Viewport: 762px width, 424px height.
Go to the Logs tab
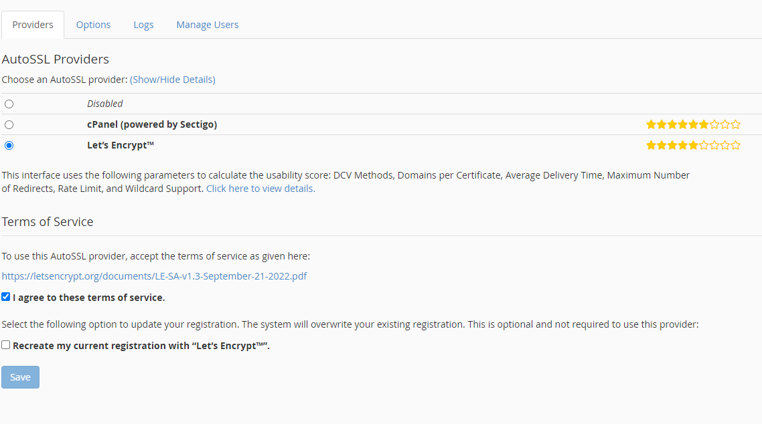tap(143, 25)
